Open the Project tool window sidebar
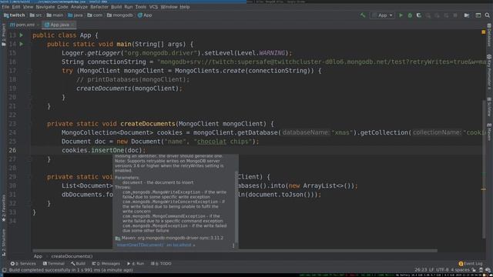Viewport: 493px width, 277px height. click(x=3, y=35)
